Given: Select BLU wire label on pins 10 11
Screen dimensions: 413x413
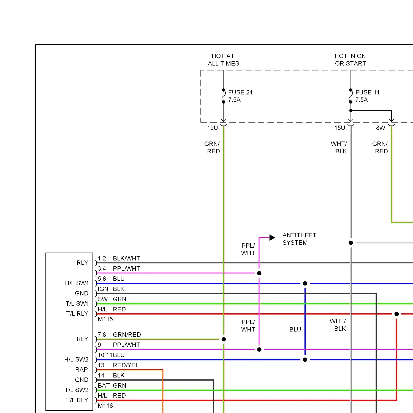Looking at the screenshot, I should (119, 355).
